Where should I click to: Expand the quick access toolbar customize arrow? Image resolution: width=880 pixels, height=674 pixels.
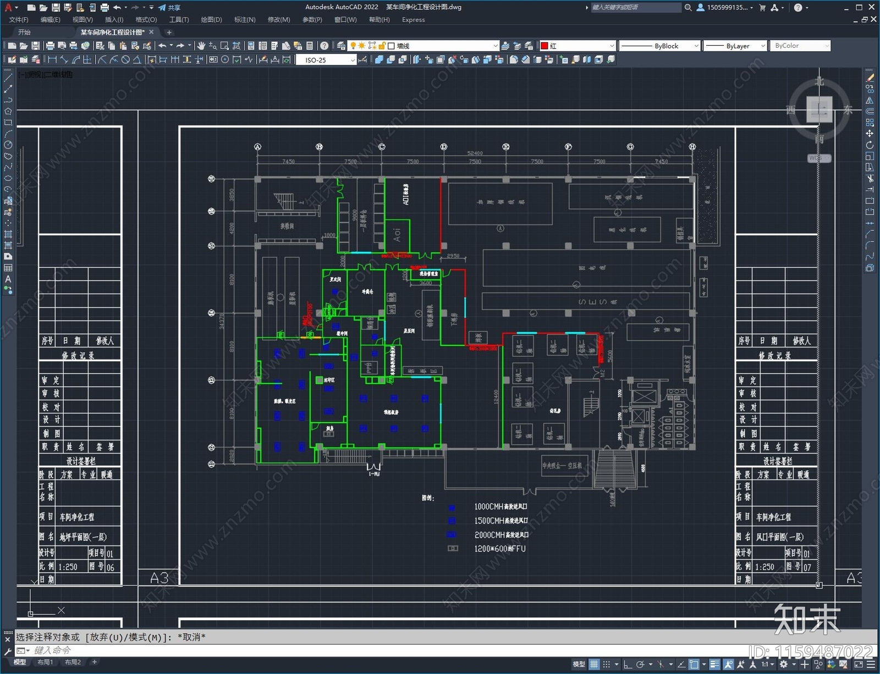(151, 8)
